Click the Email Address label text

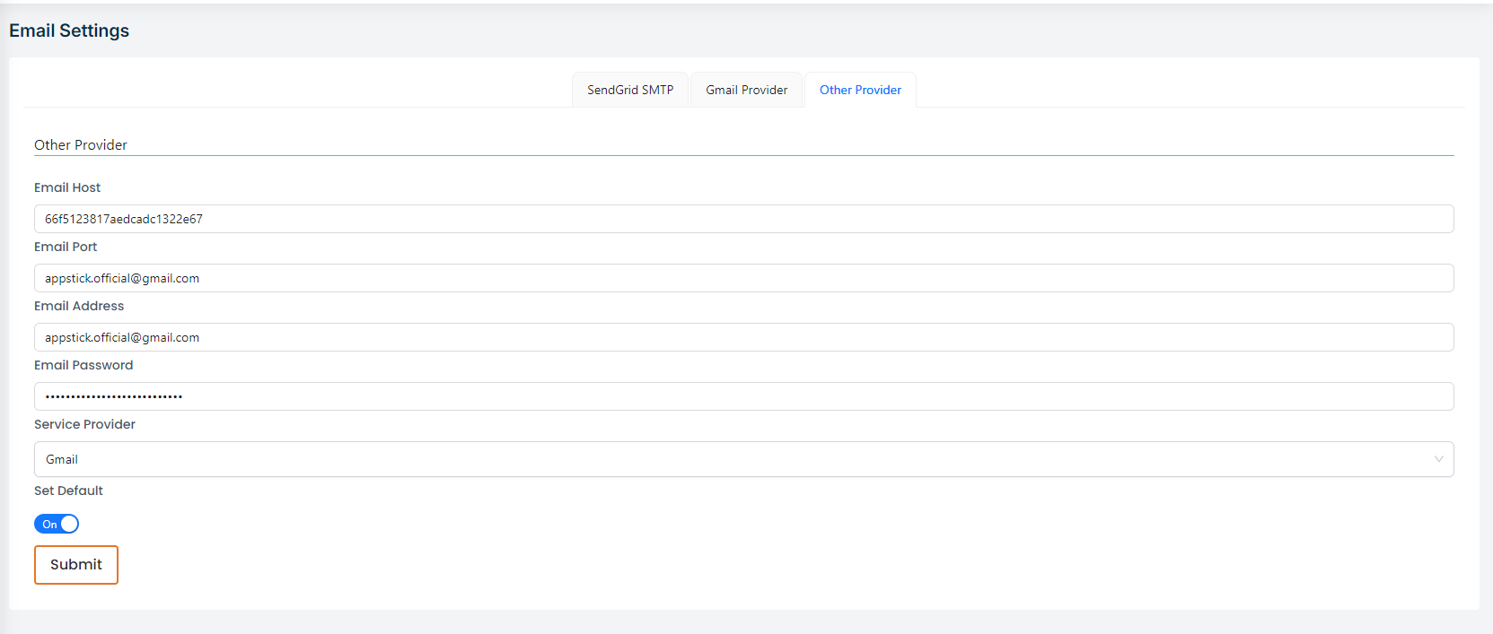79,306
